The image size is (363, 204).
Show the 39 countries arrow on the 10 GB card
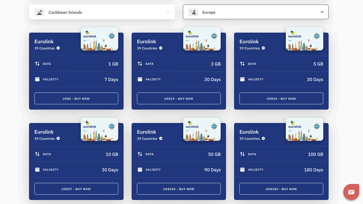pyautogui.click(x=58, y=138)
